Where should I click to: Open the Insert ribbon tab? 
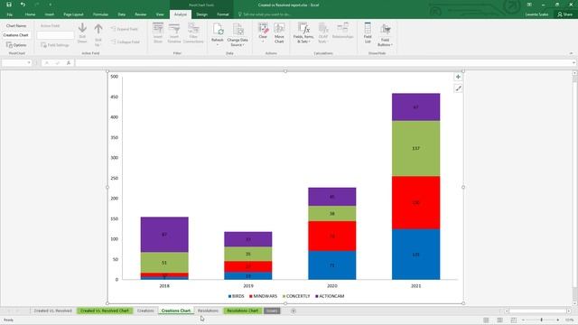point(50,14)
